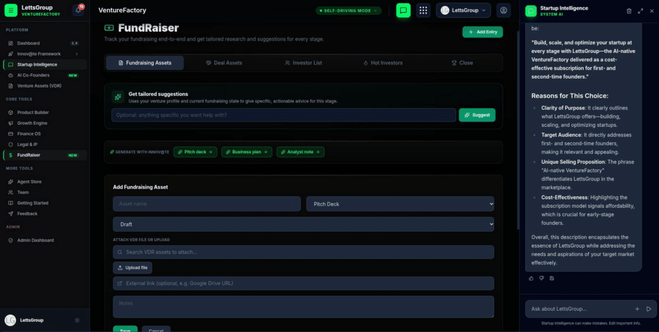The height and width of the screenshot is (332, 659).
Task: Expand the Startup Intelligence chat panel
Action: [640, 11]
